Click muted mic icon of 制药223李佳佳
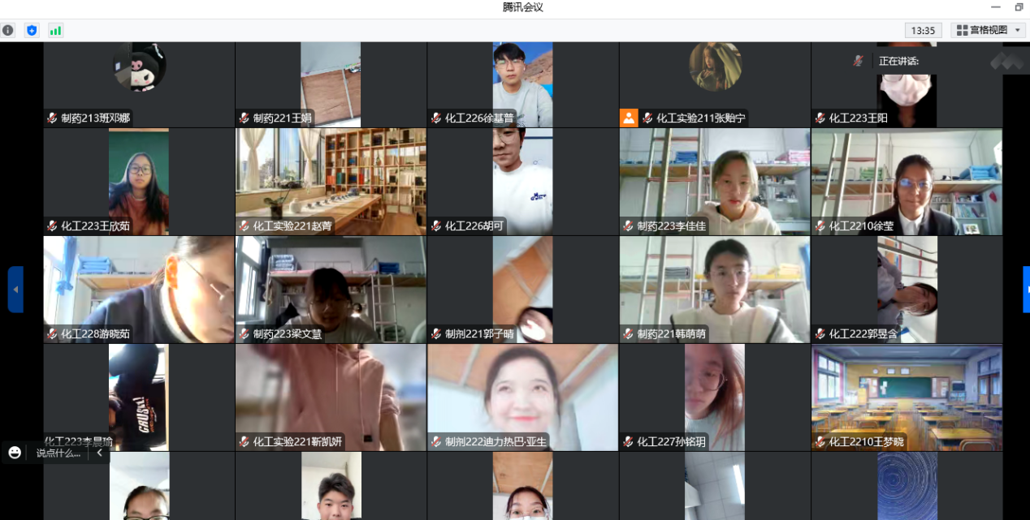Viewport: 1030px width, 520px height. pyautogui.click(x=628, y=226)
